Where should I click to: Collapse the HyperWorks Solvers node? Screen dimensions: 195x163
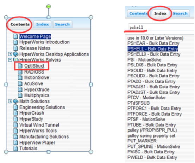point(10,60)
